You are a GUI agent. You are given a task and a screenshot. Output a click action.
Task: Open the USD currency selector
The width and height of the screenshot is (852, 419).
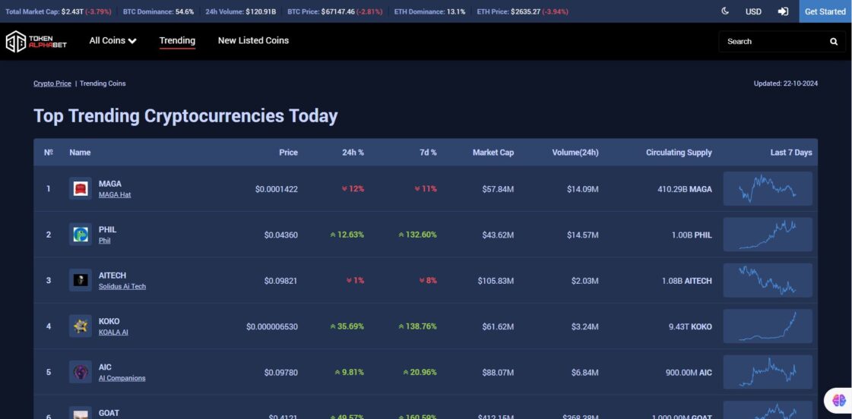pyautogui.click(x=753, y=11)
